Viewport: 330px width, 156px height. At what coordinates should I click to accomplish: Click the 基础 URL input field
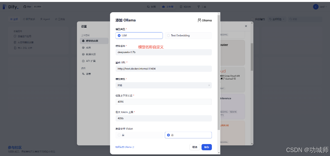click(x=164, y=69)
